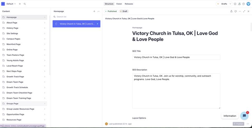Open the footer document actions ellipsis

click(248, 124)
